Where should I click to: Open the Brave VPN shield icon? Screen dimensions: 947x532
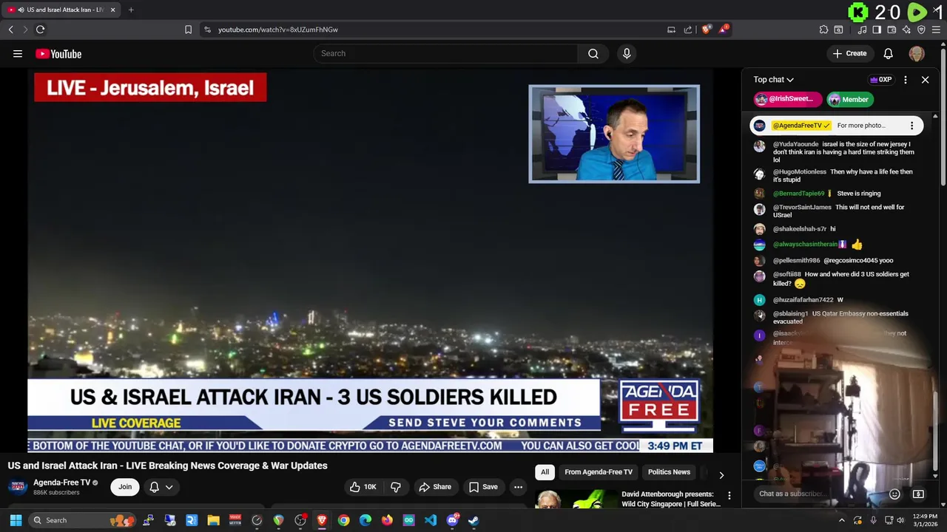(x=921, y=30)
